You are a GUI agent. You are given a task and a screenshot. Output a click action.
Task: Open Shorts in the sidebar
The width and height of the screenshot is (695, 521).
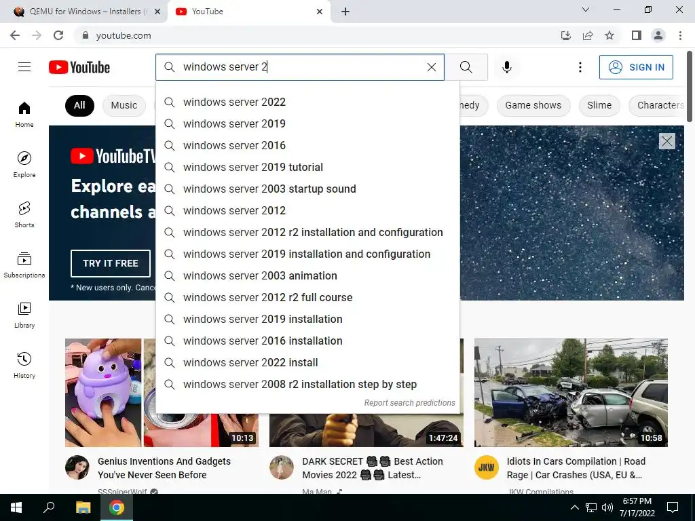pos(24,214)
